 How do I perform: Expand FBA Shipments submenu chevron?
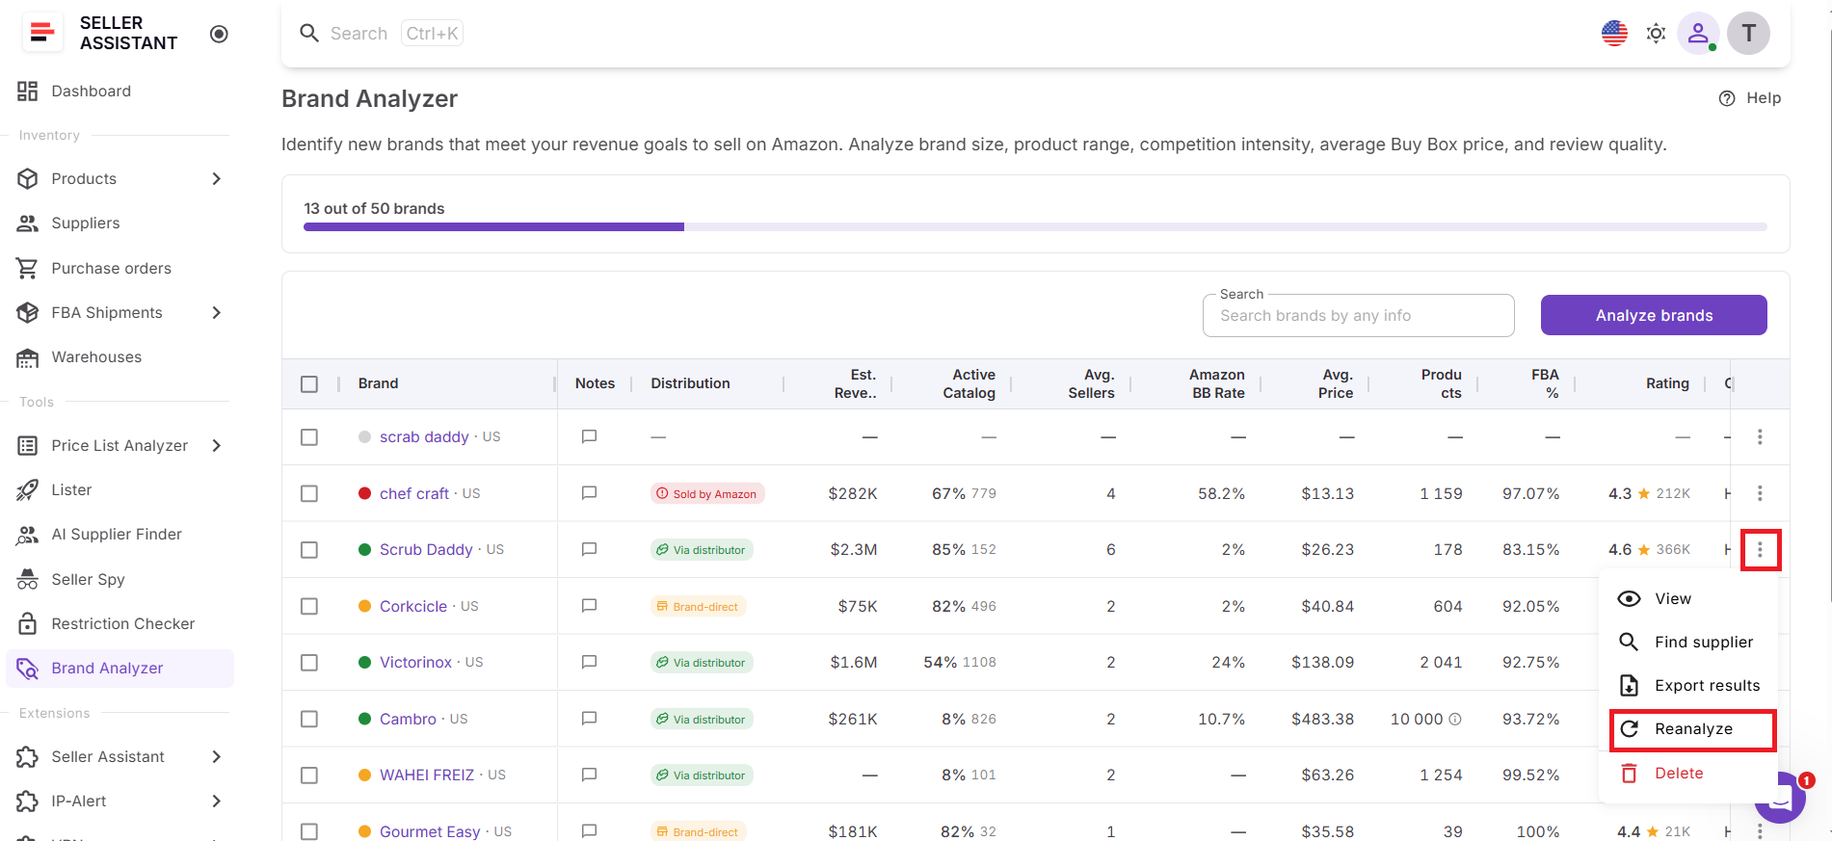[x=216, y=312]
